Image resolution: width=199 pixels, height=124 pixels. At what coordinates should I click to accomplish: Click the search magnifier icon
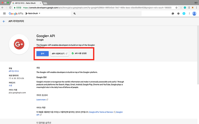coord(75,14)
